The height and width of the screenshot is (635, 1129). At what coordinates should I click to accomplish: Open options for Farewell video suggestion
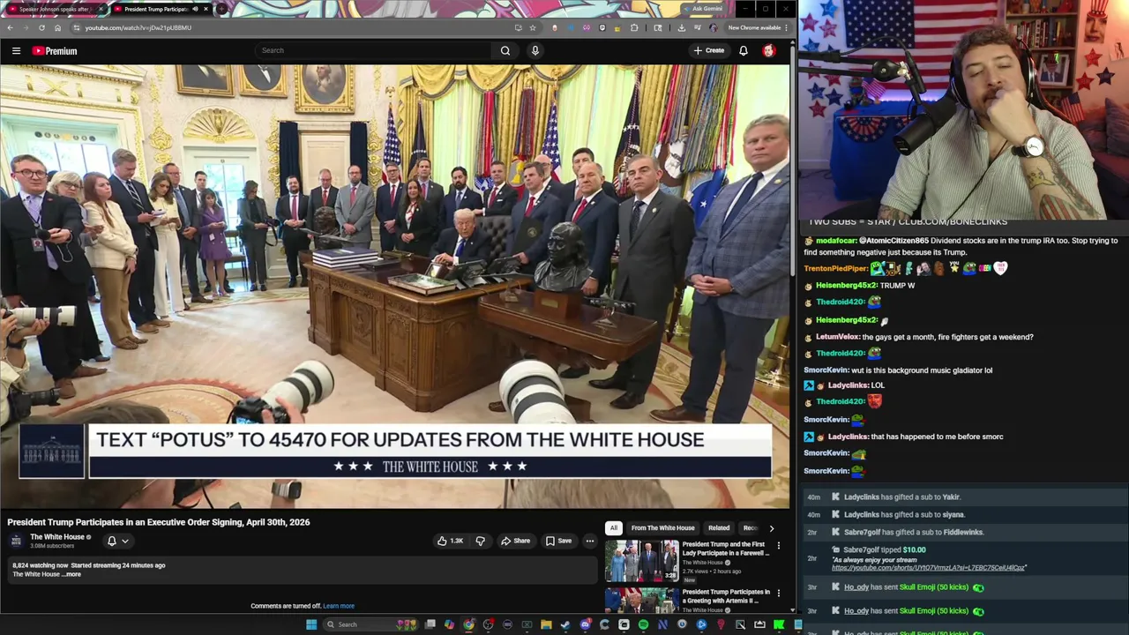point(778,547)
